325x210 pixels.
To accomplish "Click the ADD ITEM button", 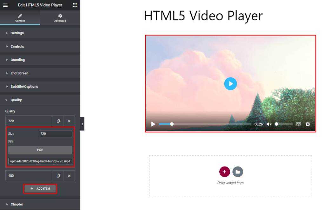I will coord(40,188).
